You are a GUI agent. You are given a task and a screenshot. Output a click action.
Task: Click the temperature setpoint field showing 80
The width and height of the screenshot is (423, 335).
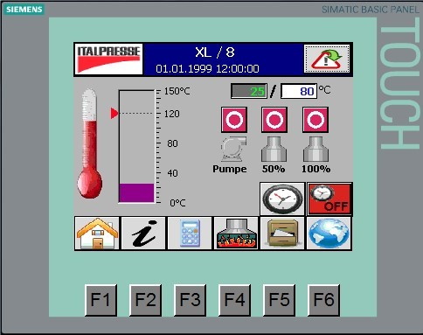coord(299,91)
